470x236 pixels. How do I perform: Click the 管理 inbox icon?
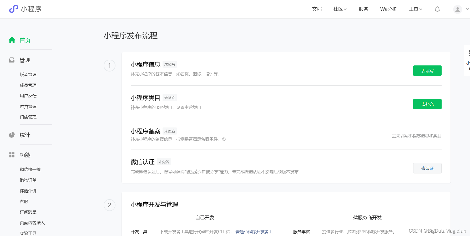click(12, 60)
